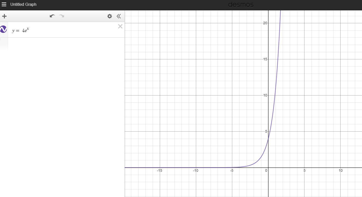Open the expression list settings gear
Image resolution: width=362 pixels, height=197 pixels.
point(110,16)
